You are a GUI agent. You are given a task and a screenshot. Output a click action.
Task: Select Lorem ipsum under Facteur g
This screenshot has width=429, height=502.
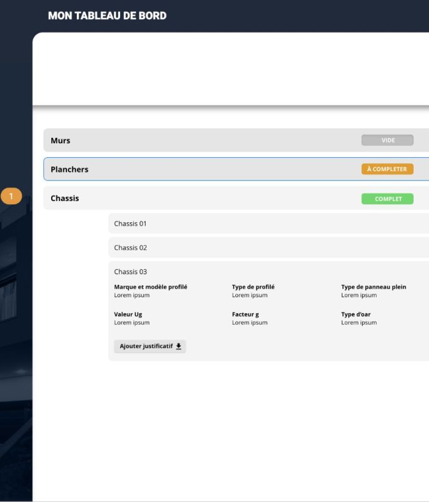[250, 323]
